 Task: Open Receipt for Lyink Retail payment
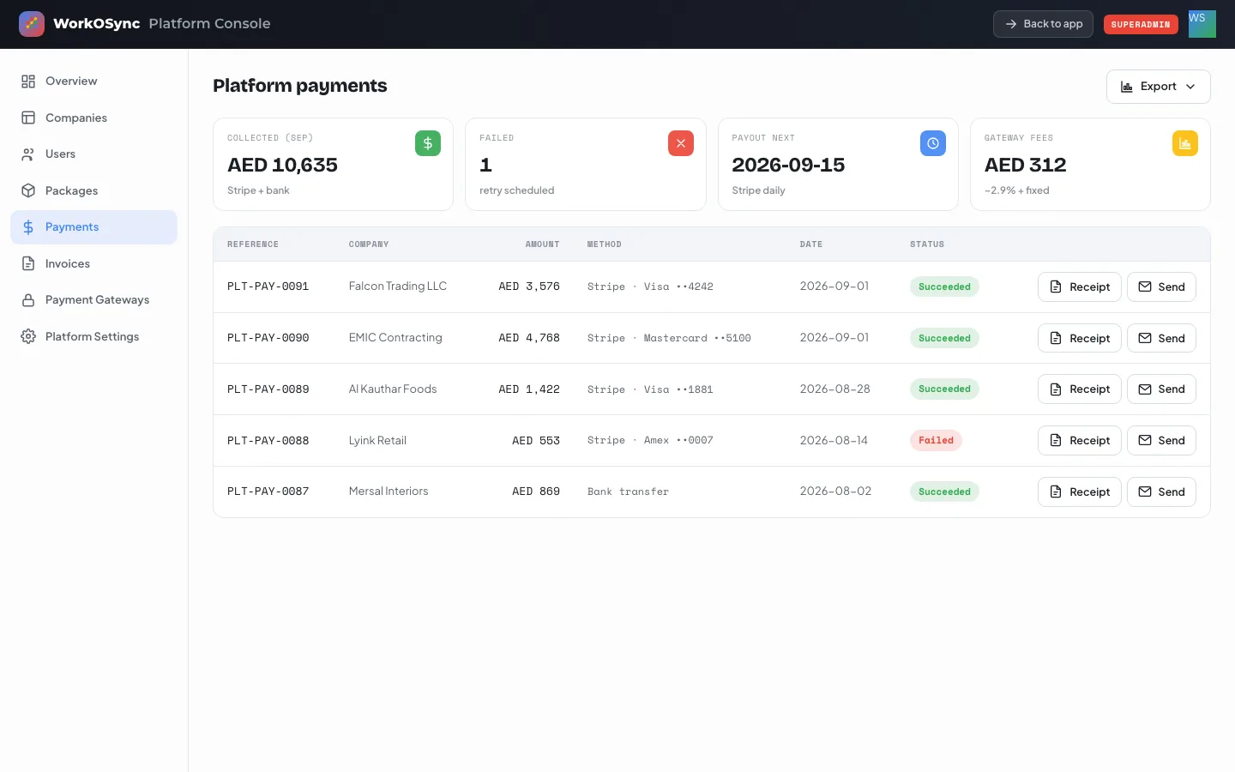tap(1080, 440)
